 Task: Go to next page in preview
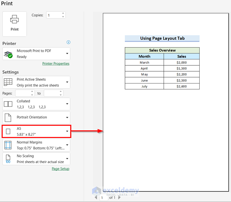click(119, 197)
